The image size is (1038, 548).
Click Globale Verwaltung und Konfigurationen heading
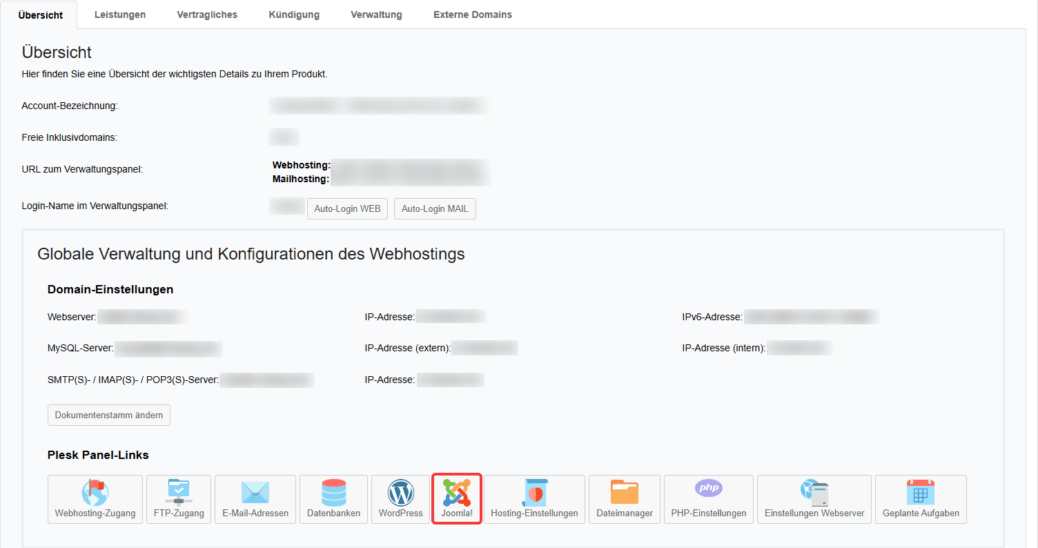pos(251,254)
